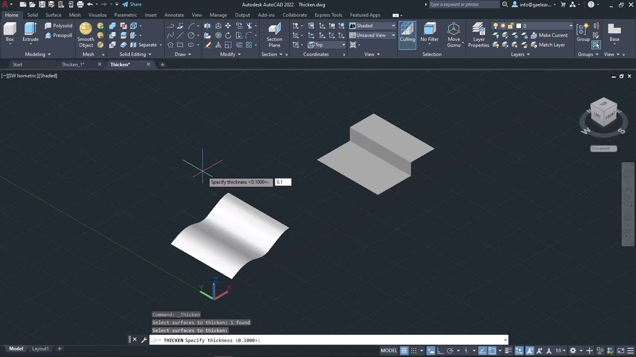Expand the Solid Editing panel

136,54
